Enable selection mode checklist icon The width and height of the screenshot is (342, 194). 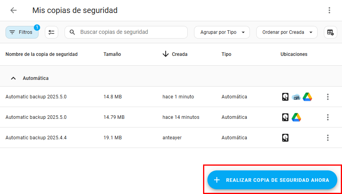click(52, 32)
